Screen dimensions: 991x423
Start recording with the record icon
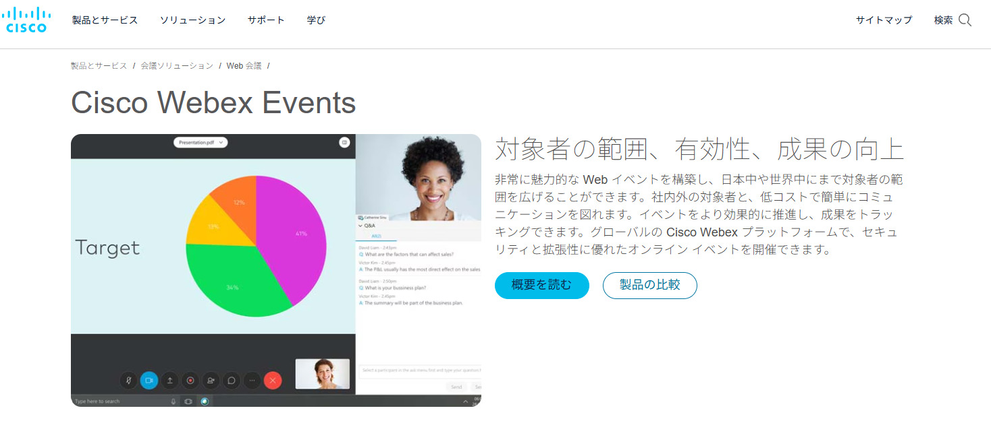pyautogui.click(x=190, y=380)
